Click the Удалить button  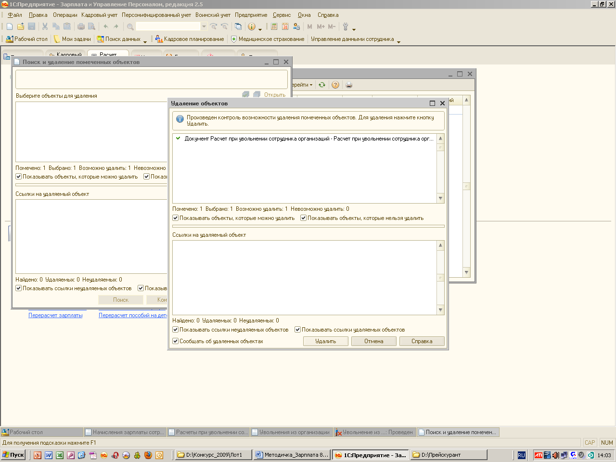coord(326,341)
